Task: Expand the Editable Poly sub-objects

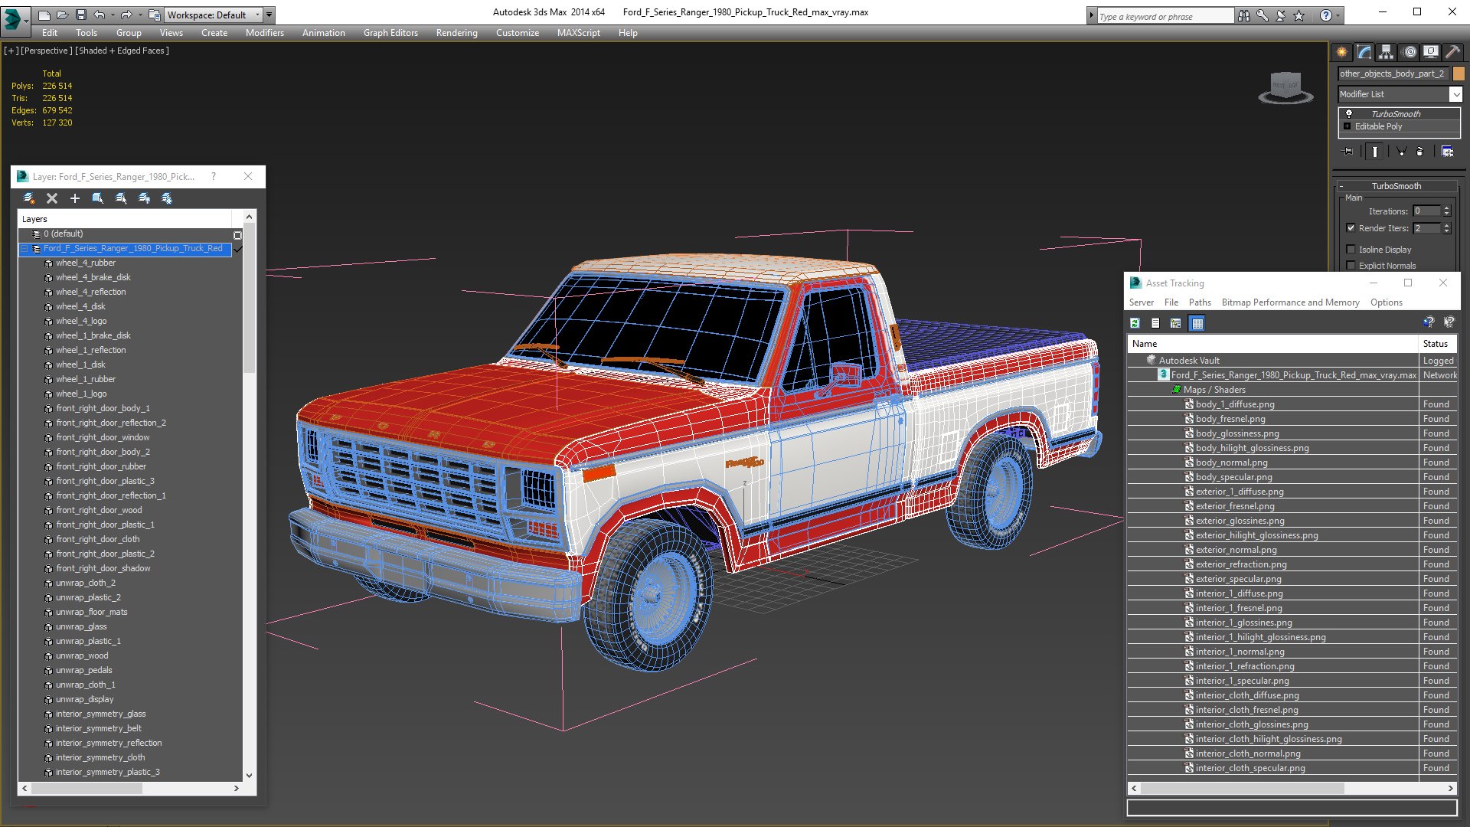Action: pyautogui.click(x=1347, y=126)
